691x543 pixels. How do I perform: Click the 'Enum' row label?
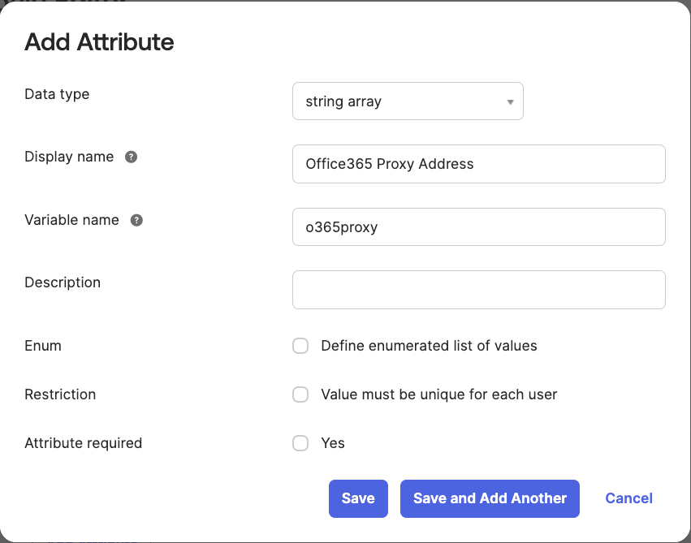[43, 346]
